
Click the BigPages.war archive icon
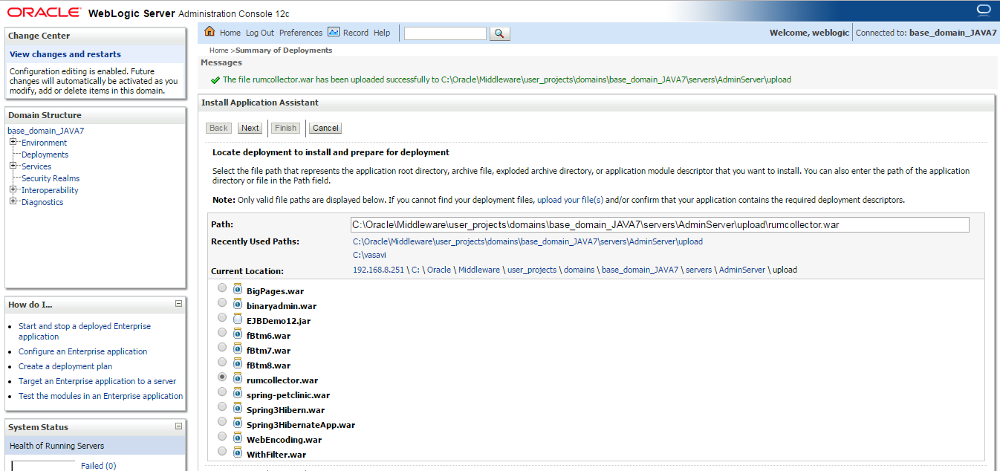point(238,290)
